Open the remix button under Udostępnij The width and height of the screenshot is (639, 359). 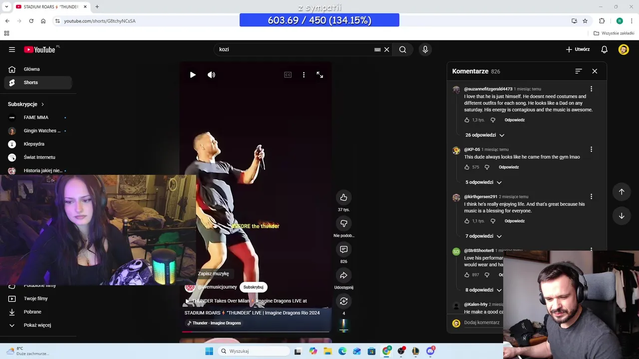(343, 301)
